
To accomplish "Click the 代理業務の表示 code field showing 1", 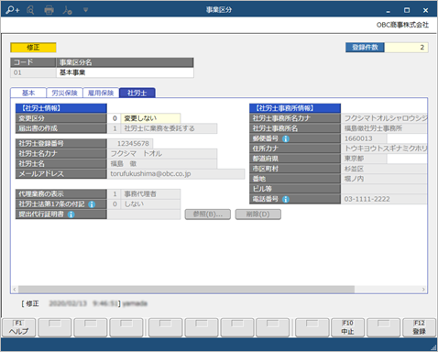I will pos(115,193).
